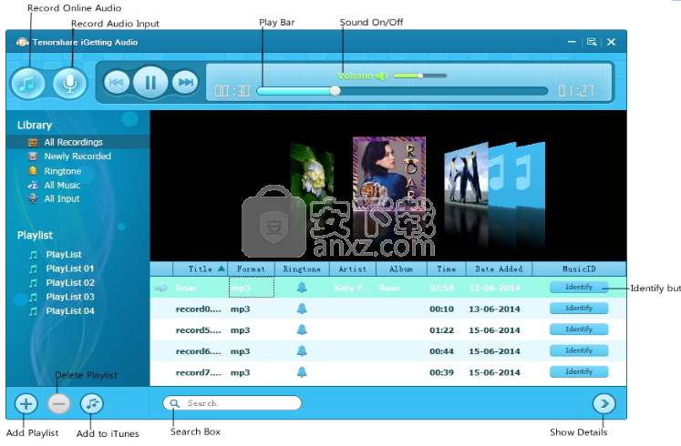Identify the Roar track
The image size is (681, 446).
coord(579,287)
